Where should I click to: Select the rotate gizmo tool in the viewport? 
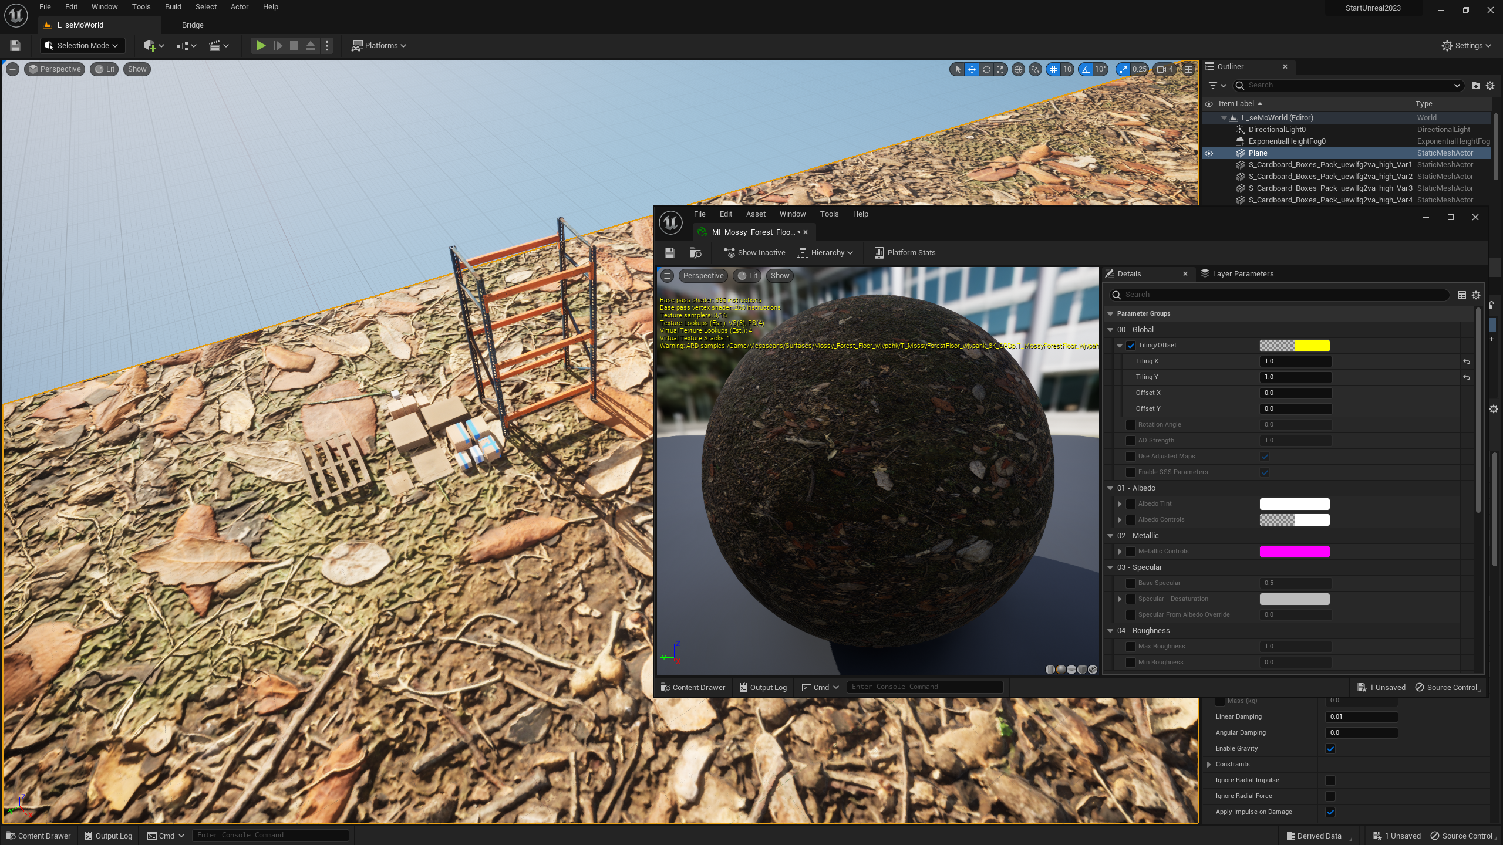[x=986, y=69]
